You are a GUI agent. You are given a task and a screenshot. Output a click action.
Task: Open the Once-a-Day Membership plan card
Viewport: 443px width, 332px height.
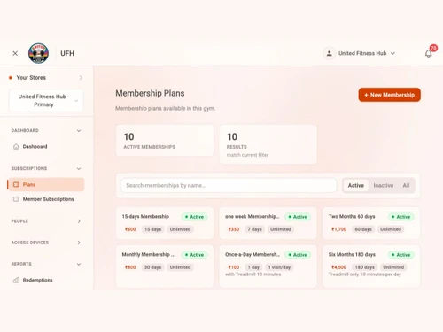(x=268, y=266)
